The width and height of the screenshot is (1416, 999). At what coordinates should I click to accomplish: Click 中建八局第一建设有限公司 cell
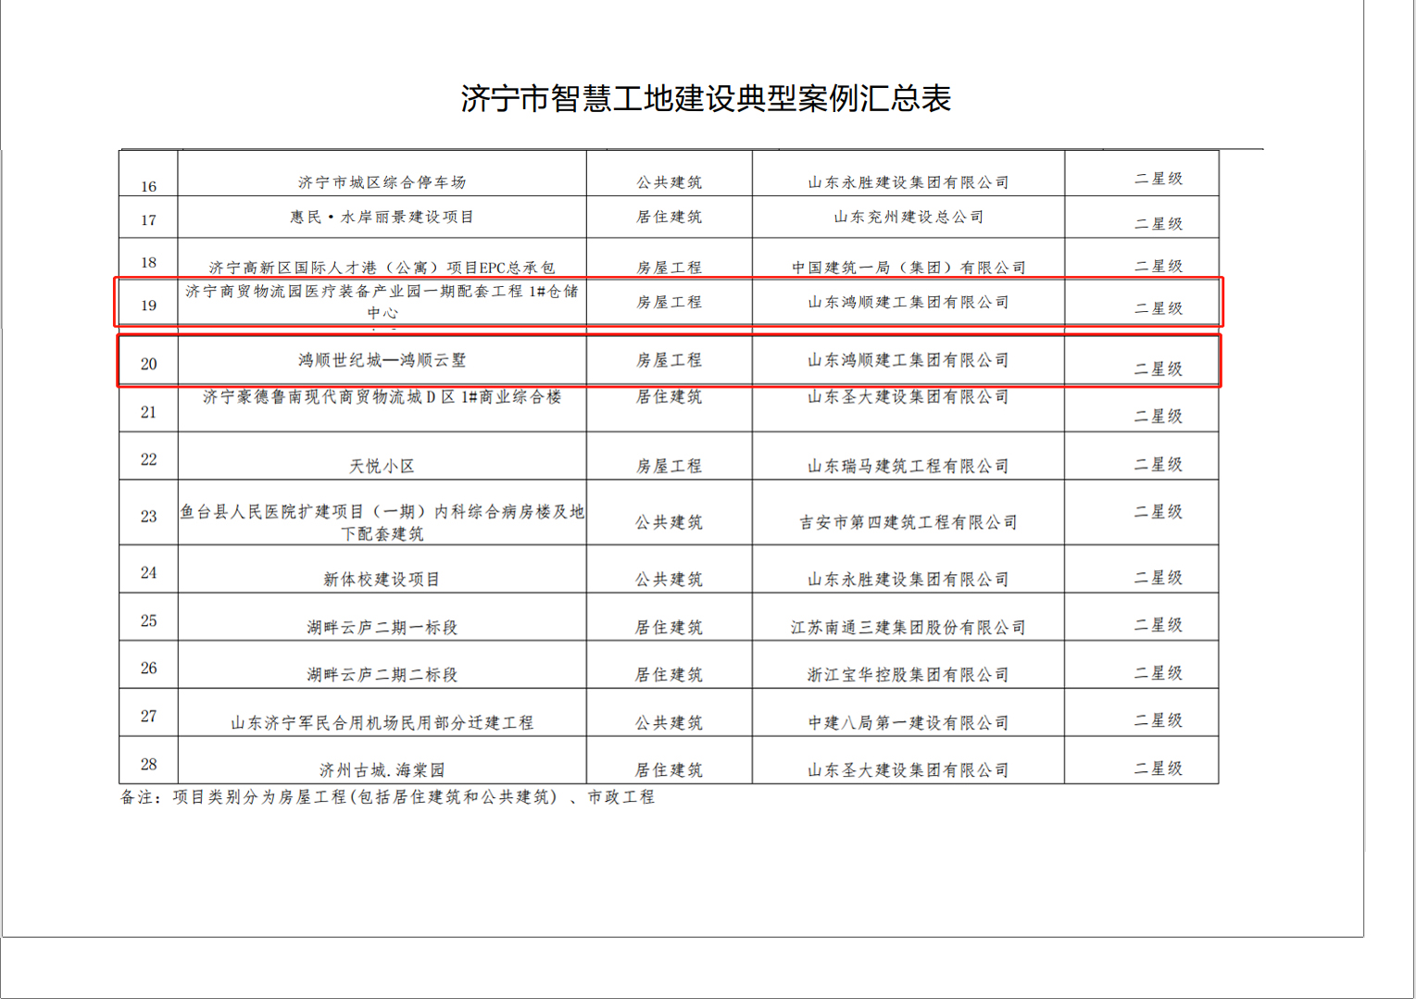tap(908, 723)
